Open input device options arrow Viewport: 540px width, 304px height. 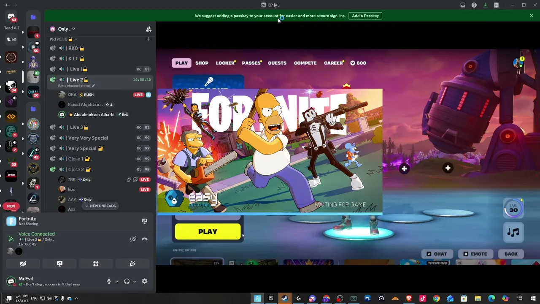point(117,282)
